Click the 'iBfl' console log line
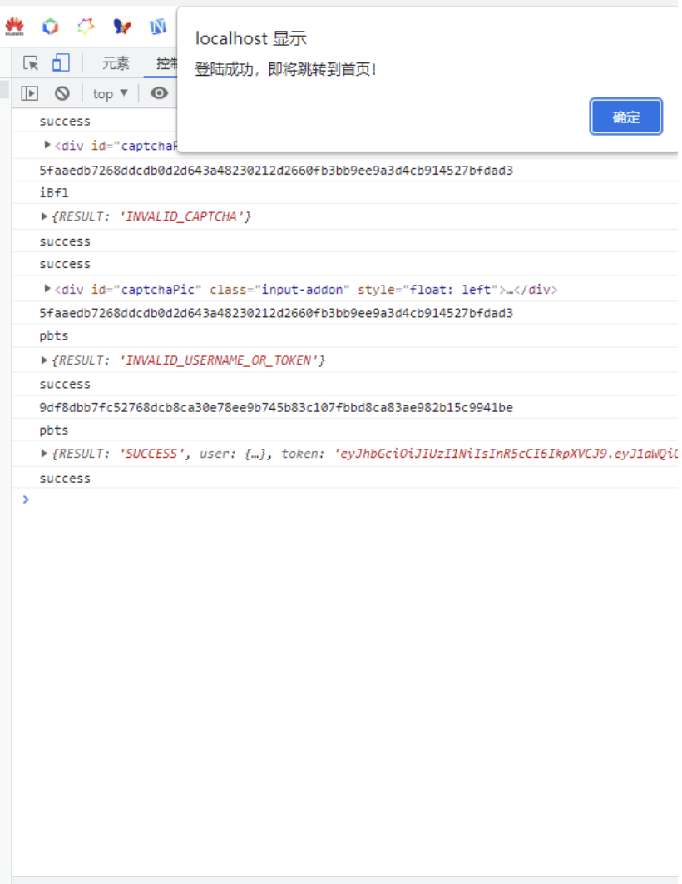The height and width of the screenshot is (884, 682). tap(54, 193)
